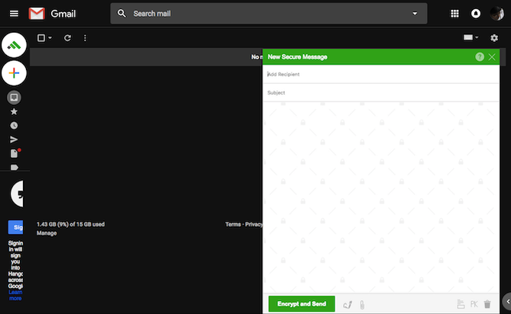The height and width of the screenshot is (314, 511).
Task: Close the New Secure Message window
Action: pos(492,57)
